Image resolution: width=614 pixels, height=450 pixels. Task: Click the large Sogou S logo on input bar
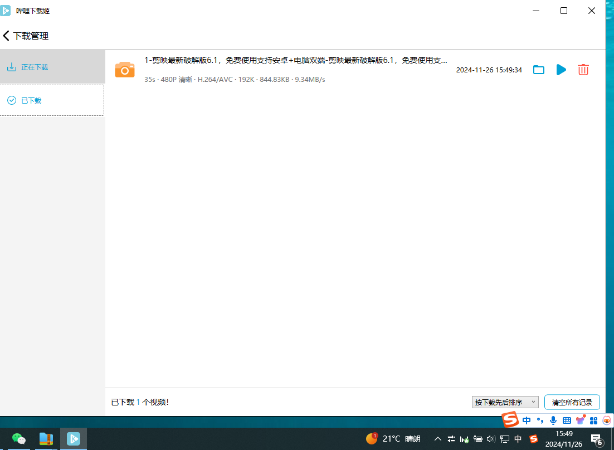pos(510,419)
